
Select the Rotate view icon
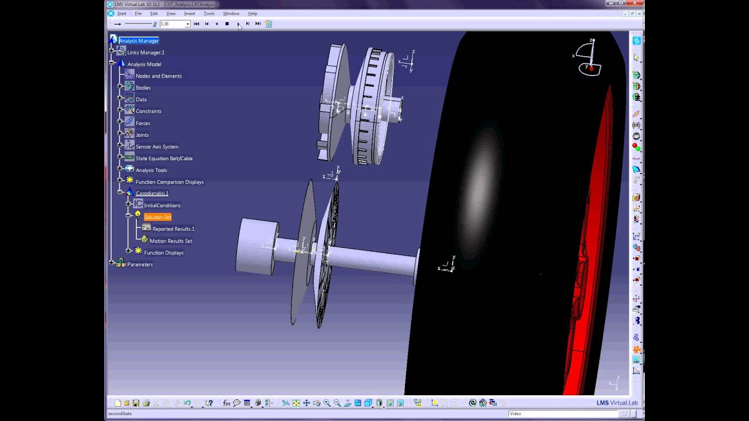coord(317,403)
